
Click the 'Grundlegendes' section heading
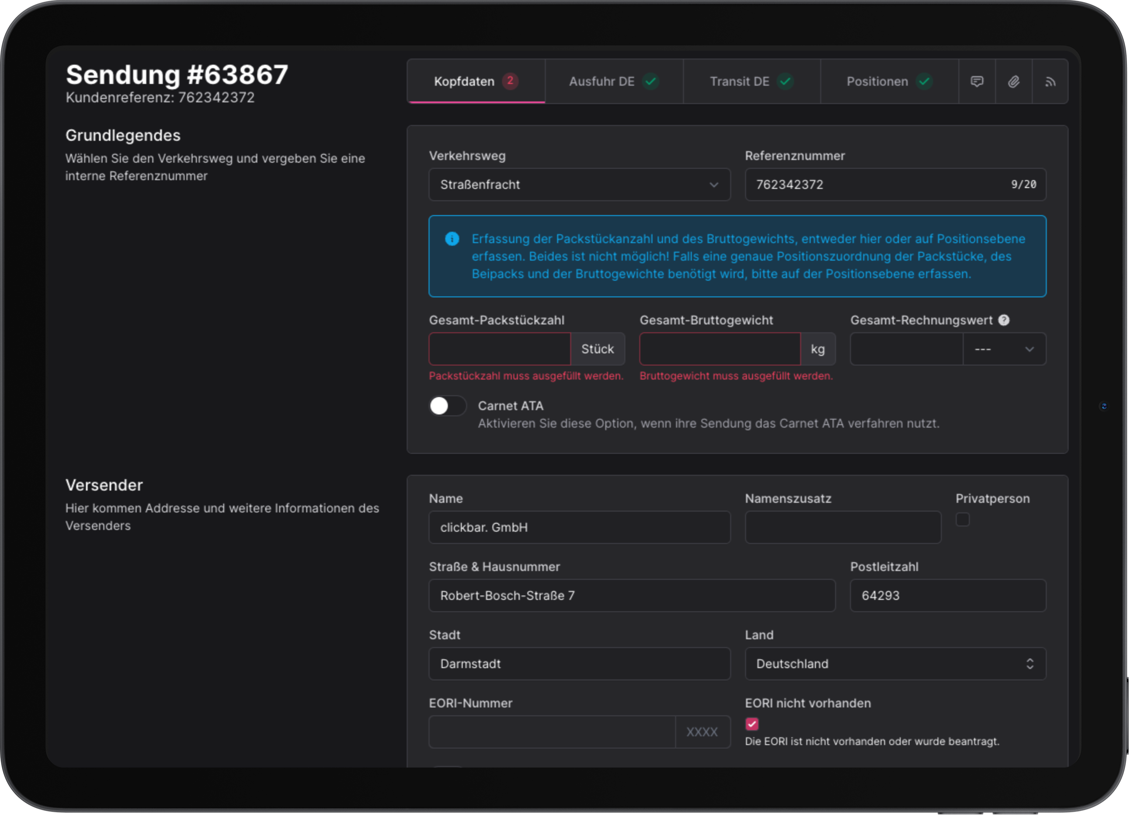point(122,135)
